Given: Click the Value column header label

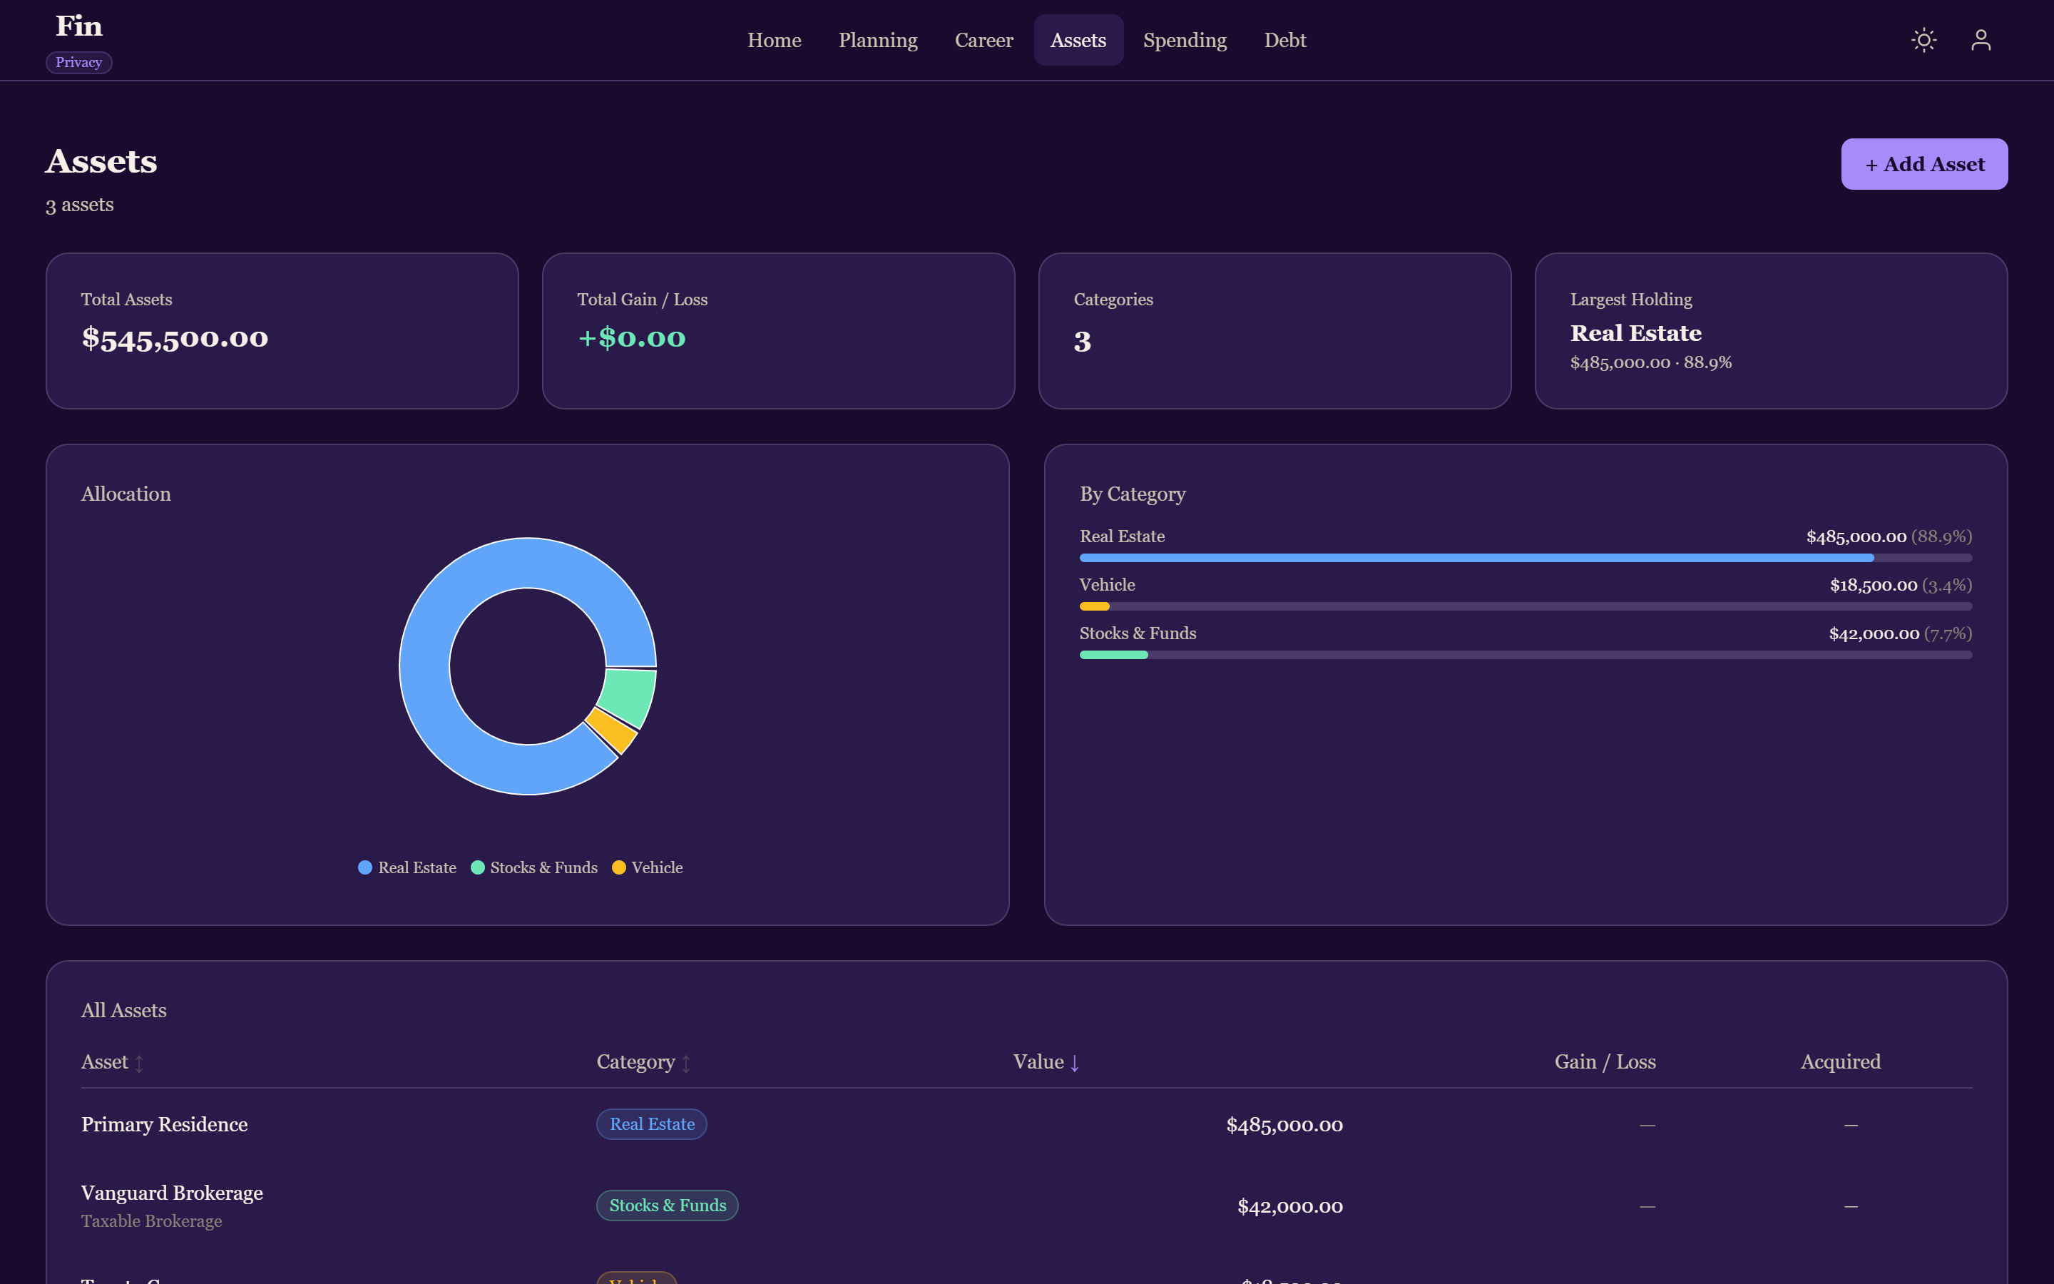Looking at the screenshot, I should click(1038, 1062).
